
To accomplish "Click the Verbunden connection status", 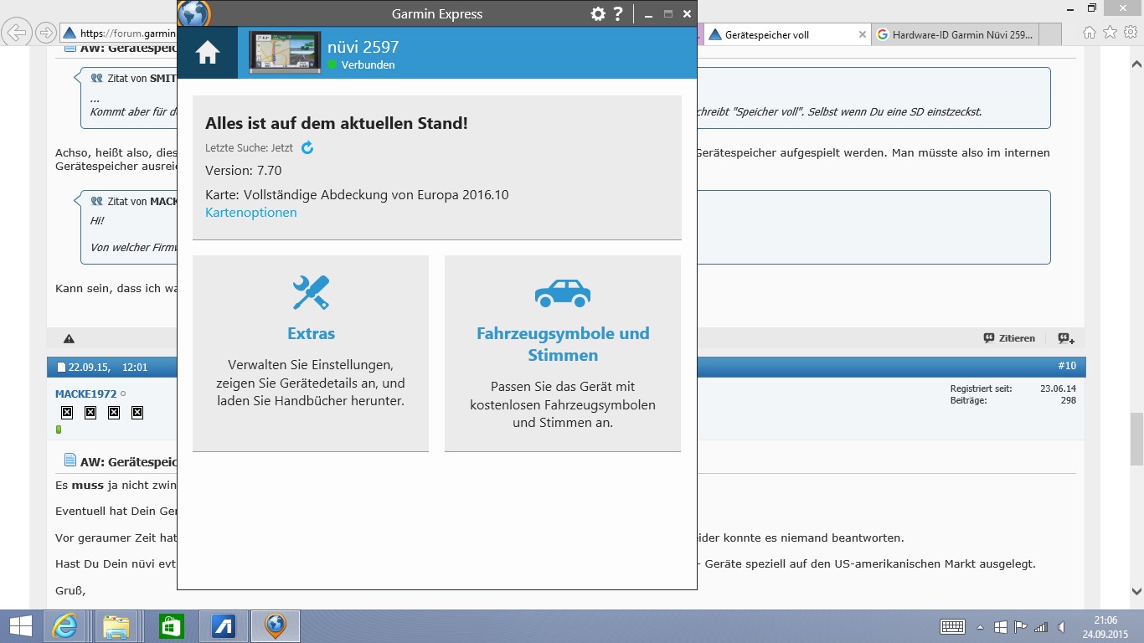I will (x=362, y=65).
